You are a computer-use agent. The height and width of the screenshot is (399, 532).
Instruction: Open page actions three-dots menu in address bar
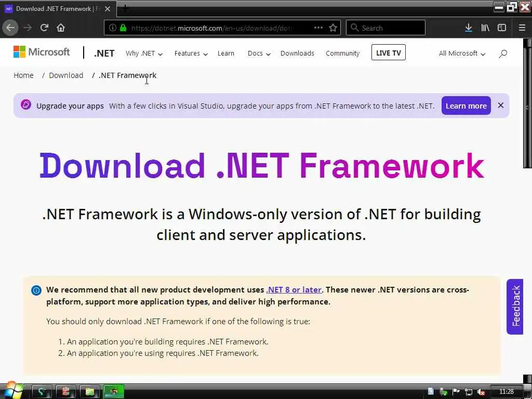point(318,28)
